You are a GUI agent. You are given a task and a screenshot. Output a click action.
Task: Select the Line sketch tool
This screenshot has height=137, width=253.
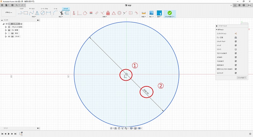pos(21,13)
